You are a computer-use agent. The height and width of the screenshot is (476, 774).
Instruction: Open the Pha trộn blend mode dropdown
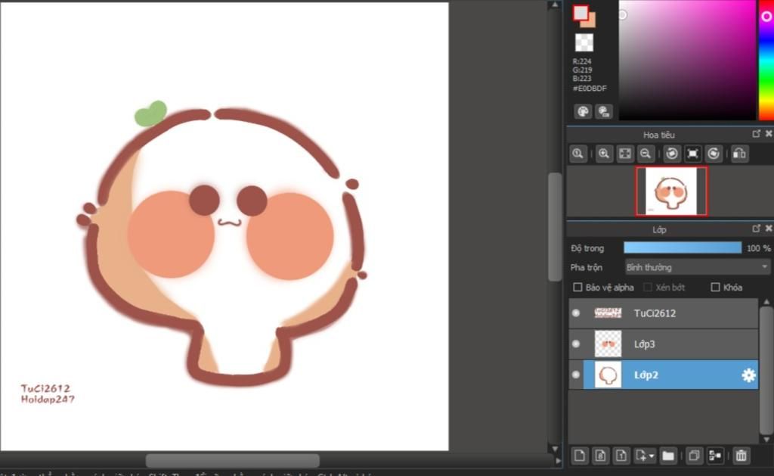697,267
